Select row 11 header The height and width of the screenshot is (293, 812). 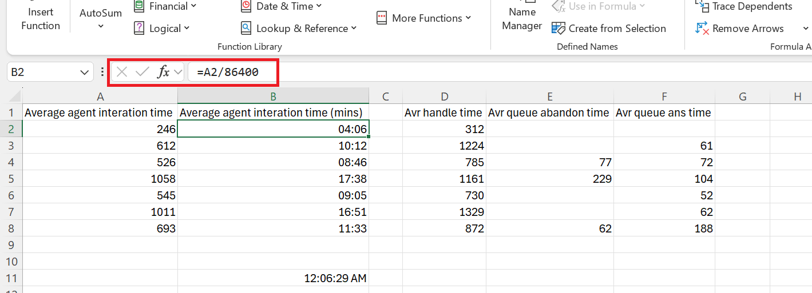tap(11, 278)
